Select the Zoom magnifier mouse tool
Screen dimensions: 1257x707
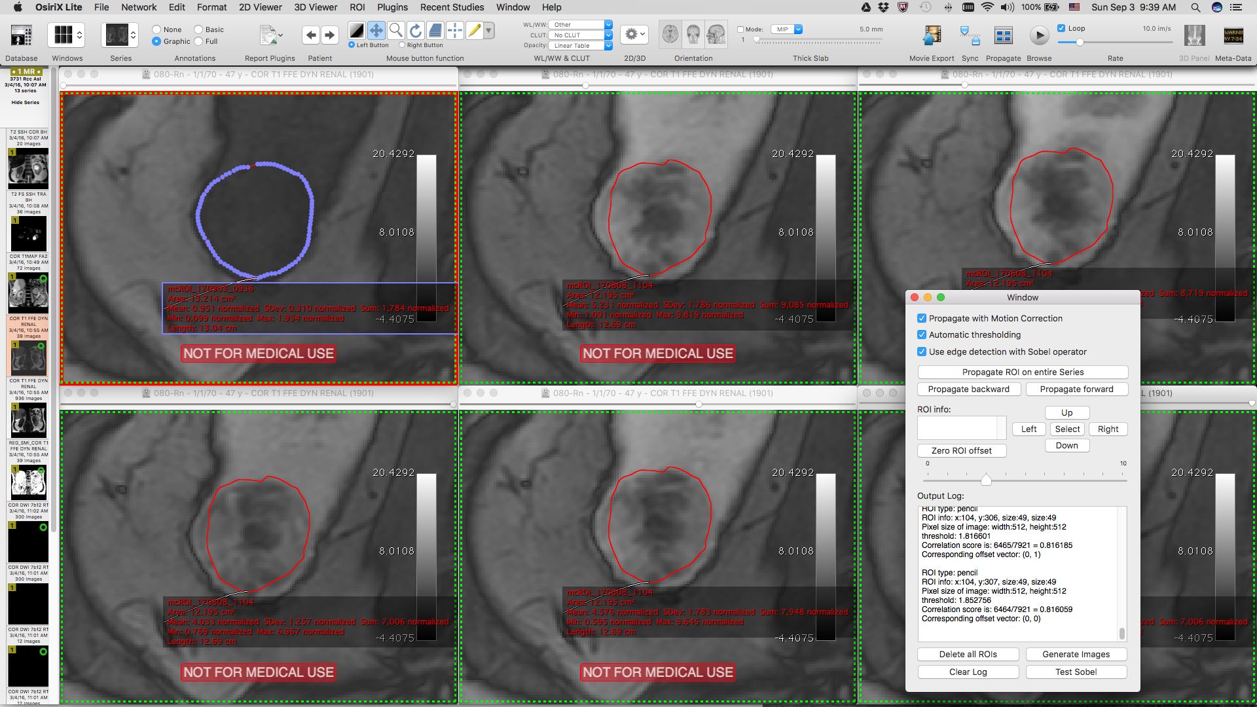tap(395, 31)
